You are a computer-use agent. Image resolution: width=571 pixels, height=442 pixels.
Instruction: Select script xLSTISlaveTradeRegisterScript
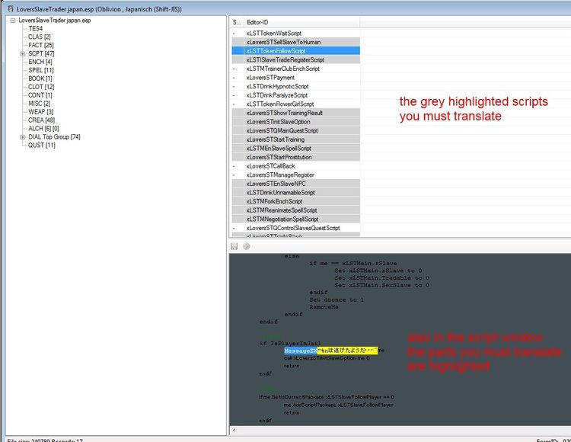pyautogui.click(x=295, y=59)
